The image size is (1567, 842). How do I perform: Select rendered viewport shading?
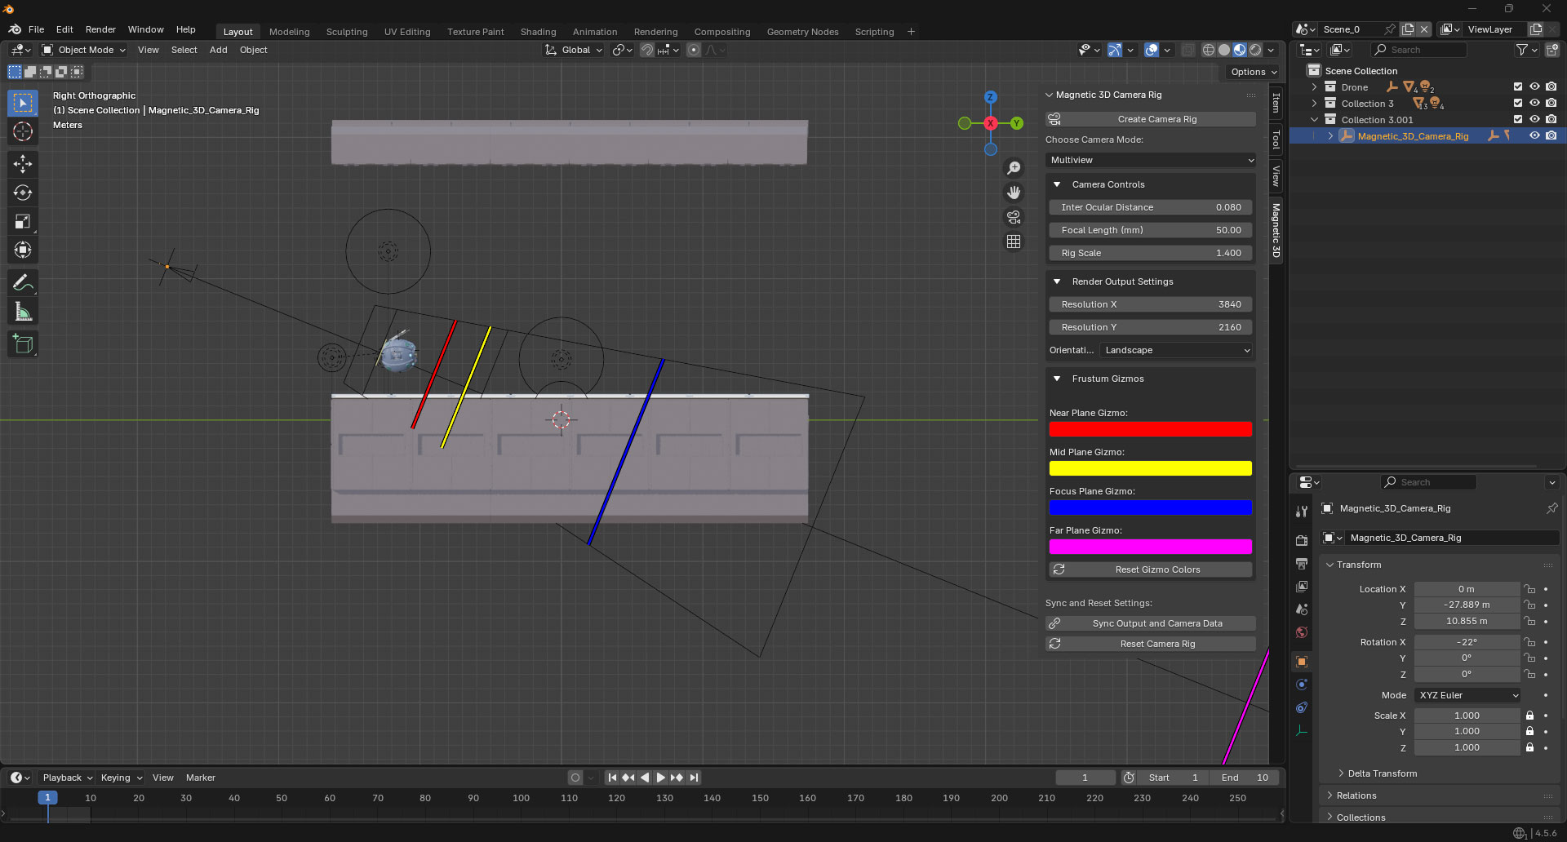pyautogui.click(x=1255, y=50)
